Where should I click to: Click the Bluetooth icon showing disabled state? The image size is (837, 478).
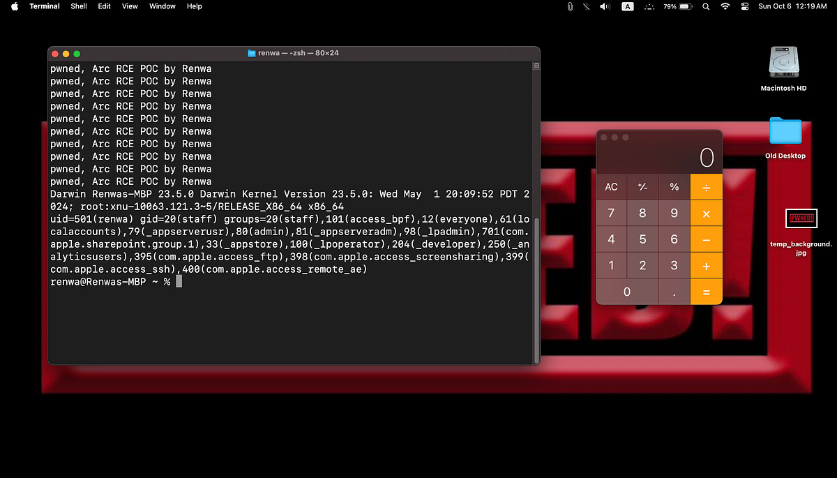586,6
